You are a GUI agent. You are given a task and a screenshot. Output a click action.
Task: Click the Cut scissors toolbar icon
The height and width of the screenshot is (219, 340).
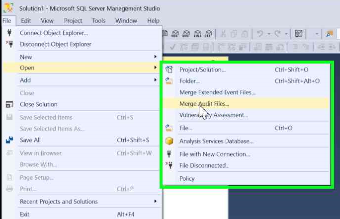click(223, 34)
